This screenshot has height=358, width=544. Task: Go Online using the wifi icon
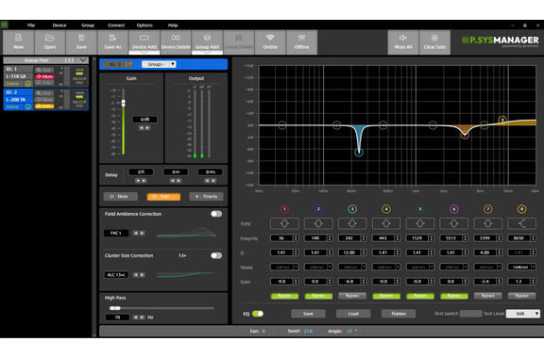pos(270,41)
